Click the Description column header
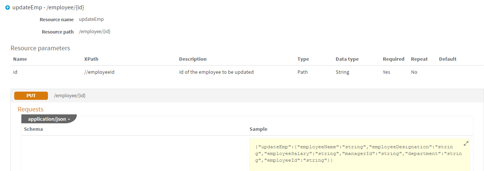The image size is (484, 171). click(x=193, y=59)
